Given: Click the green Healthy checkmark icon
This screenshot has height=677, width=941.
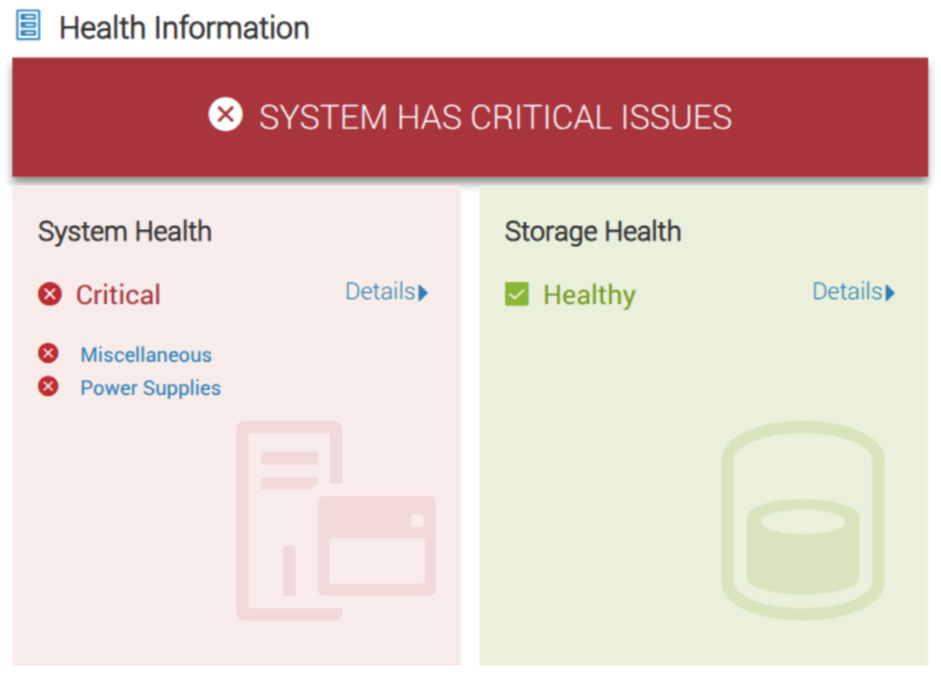Looking at the screenshot, I should pos(516,294).
